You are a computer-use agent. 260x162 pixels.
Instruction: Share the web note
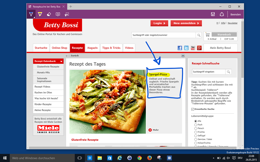click(222, 14)
